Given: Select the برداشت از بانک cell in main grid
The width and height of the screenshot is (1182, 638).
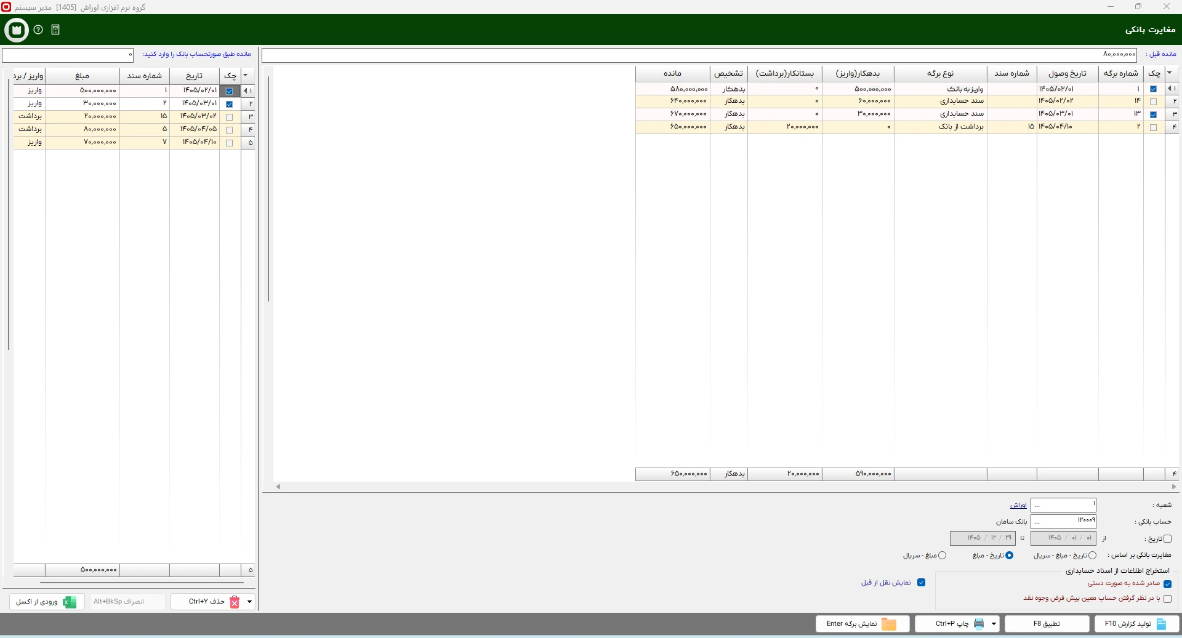Looking at the screenshot, I should tap(940, 127).
